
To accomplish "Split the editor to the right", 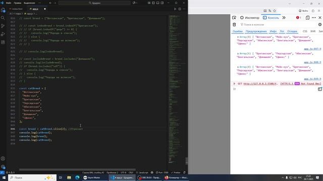I will click(180, 9).
